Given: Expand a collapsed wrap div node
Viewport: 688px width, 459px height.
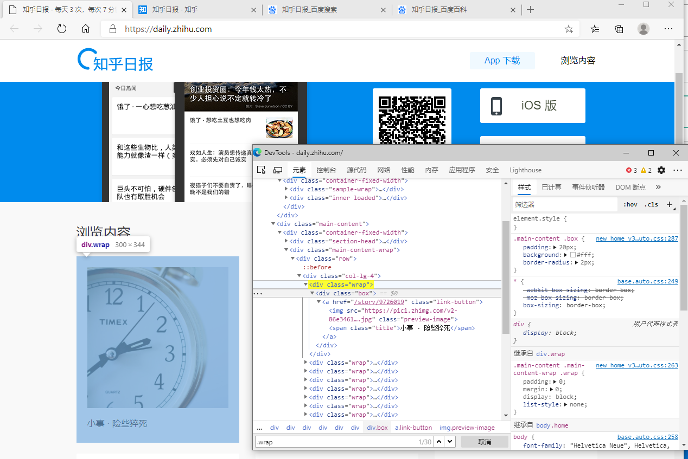Looking at the screenshot, I should pos(307,362).
